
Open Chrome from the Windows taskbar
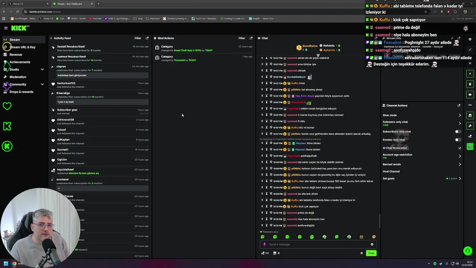(x=14, y=264)
